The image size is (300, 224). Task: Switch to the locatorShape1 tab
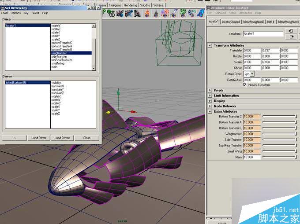pos(231,22)
